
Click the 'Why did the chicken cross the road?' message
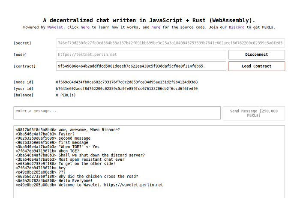click(x=98, y=177)
